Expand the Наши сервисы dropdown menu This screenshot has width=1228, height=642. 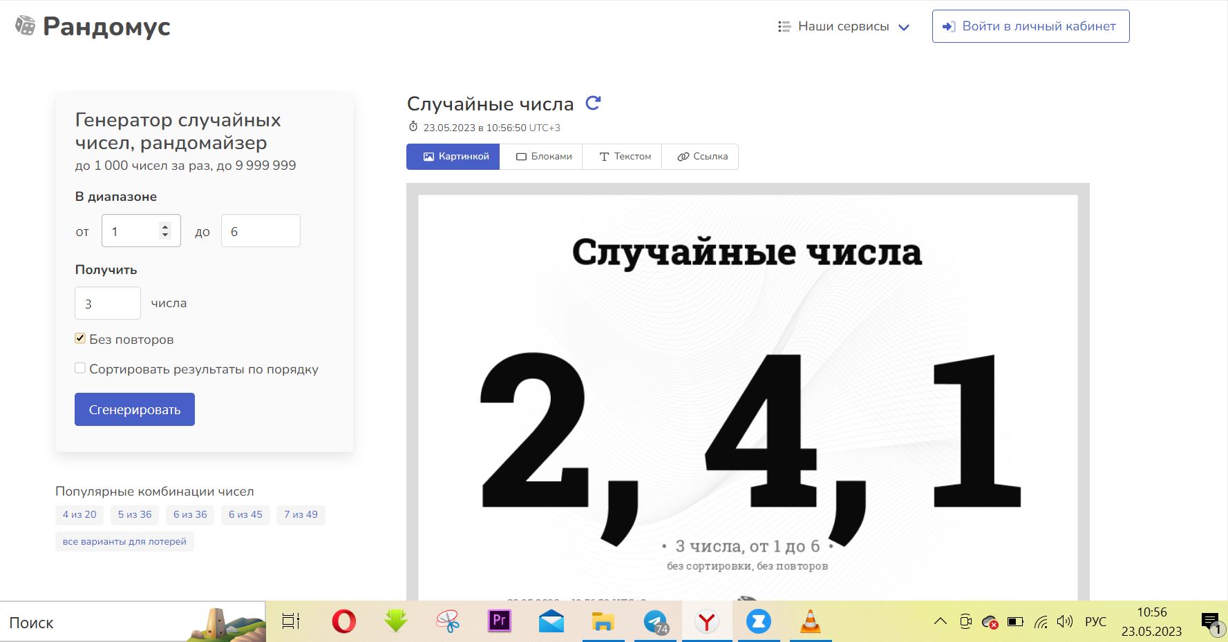click(x=843, y=26)
